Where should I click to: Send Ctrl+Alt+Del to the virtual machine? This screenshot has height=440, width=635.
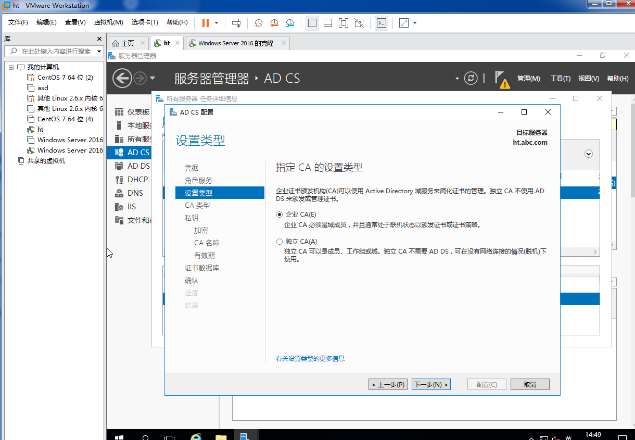click(236, 23)
